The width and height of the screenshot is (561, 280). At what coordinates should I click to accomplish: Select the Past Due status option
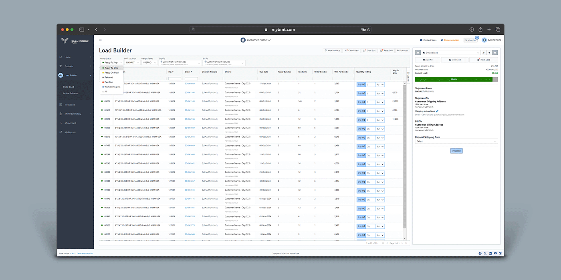click(x=109, y=82)
